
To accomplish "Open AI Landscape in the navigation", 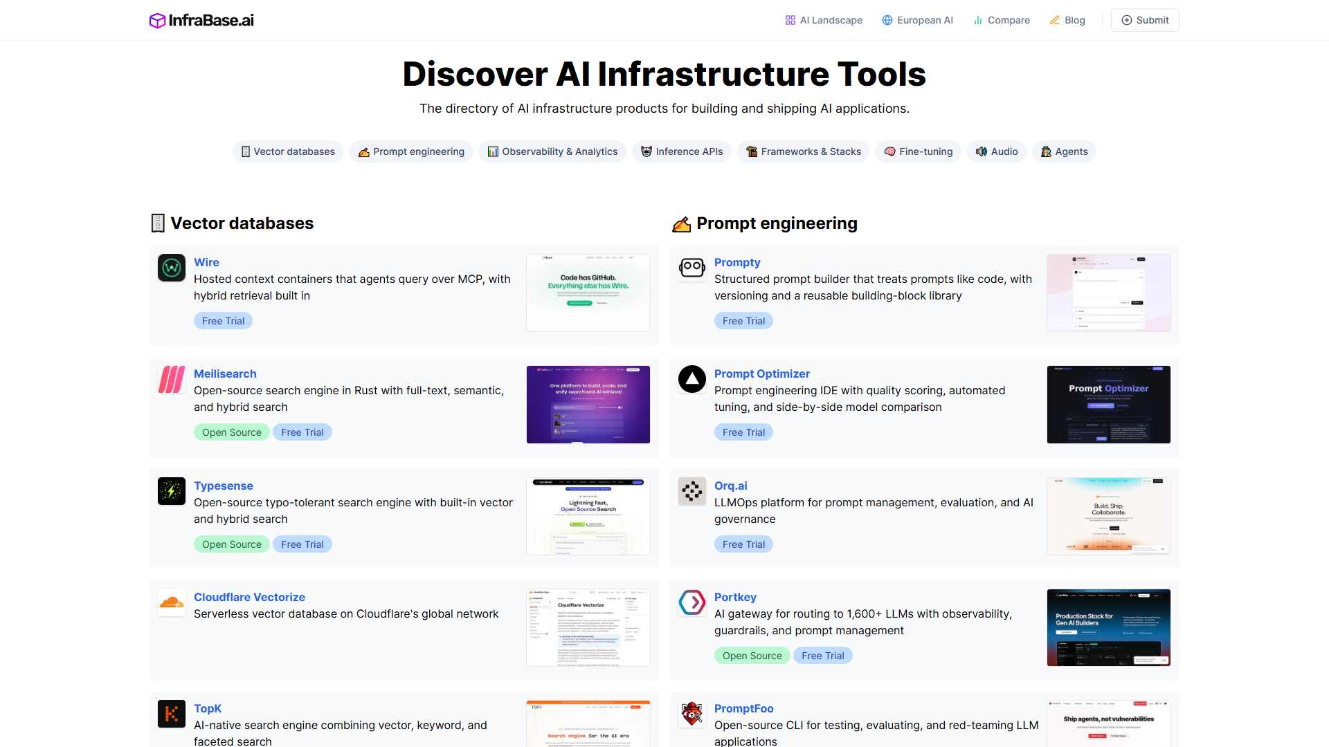I will (824, 20).
